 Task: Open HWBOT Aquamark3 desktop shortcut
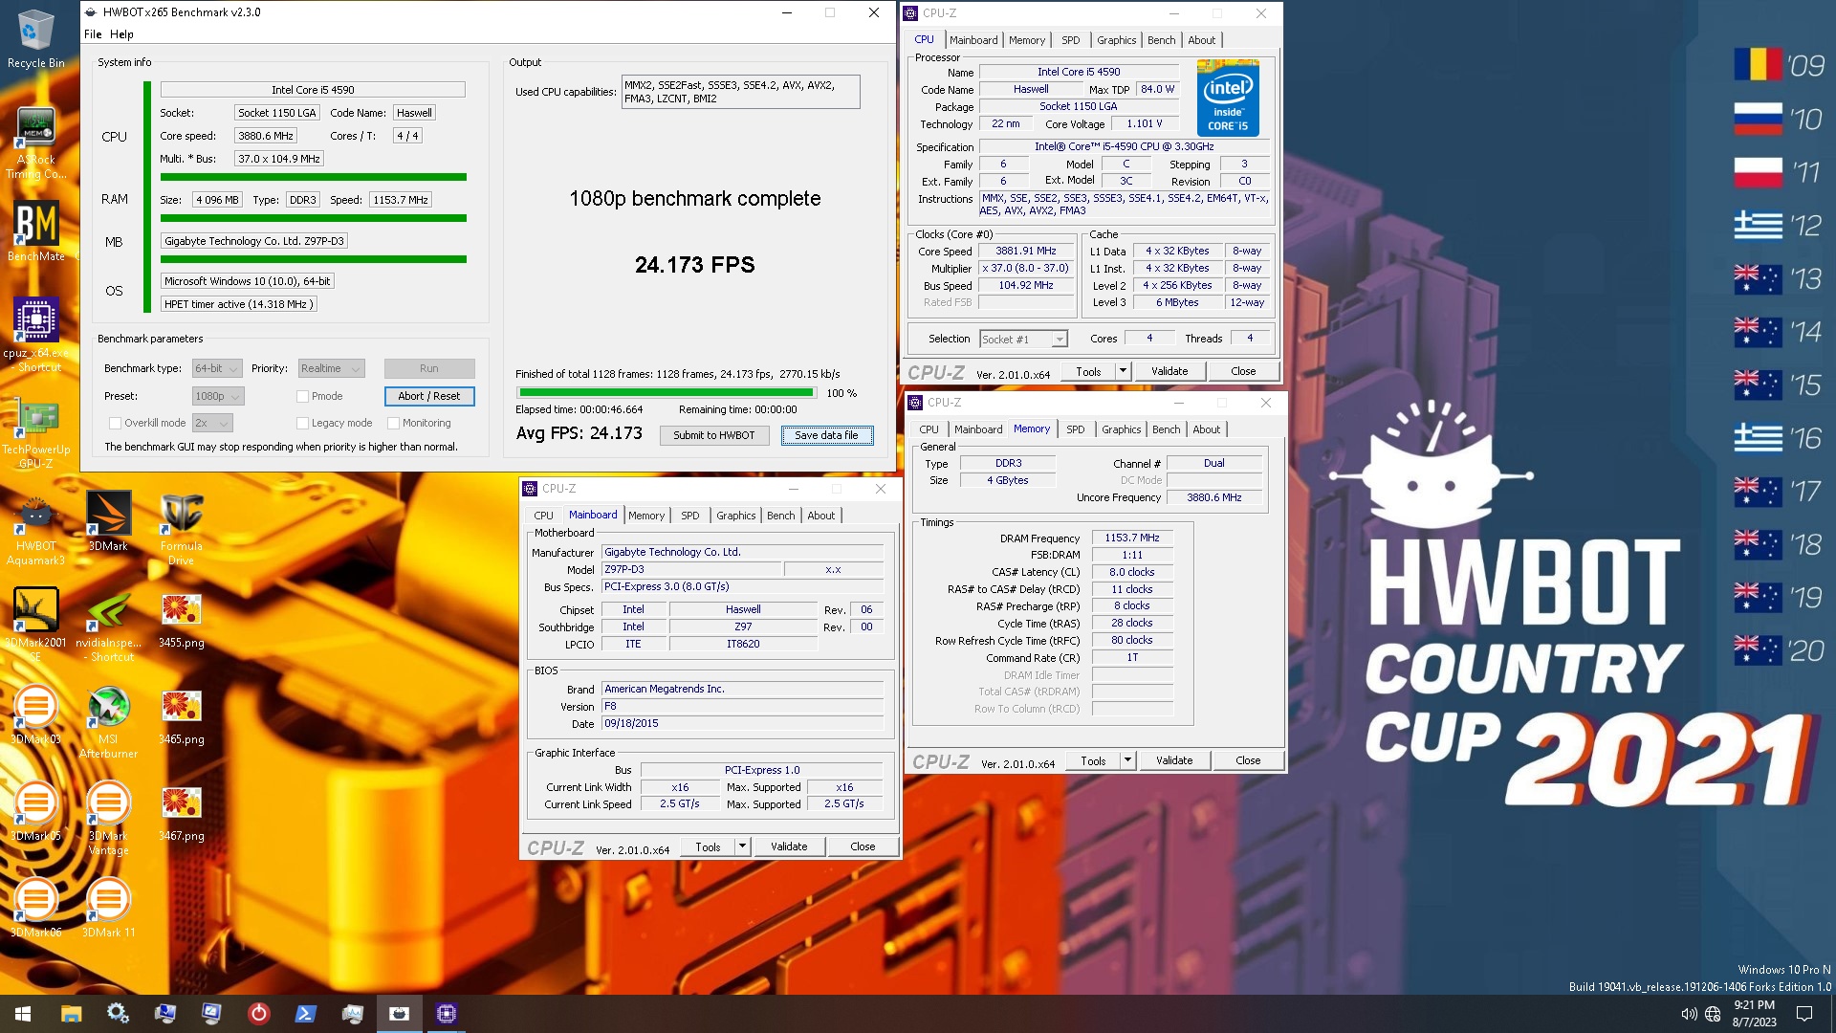[35, 529]
